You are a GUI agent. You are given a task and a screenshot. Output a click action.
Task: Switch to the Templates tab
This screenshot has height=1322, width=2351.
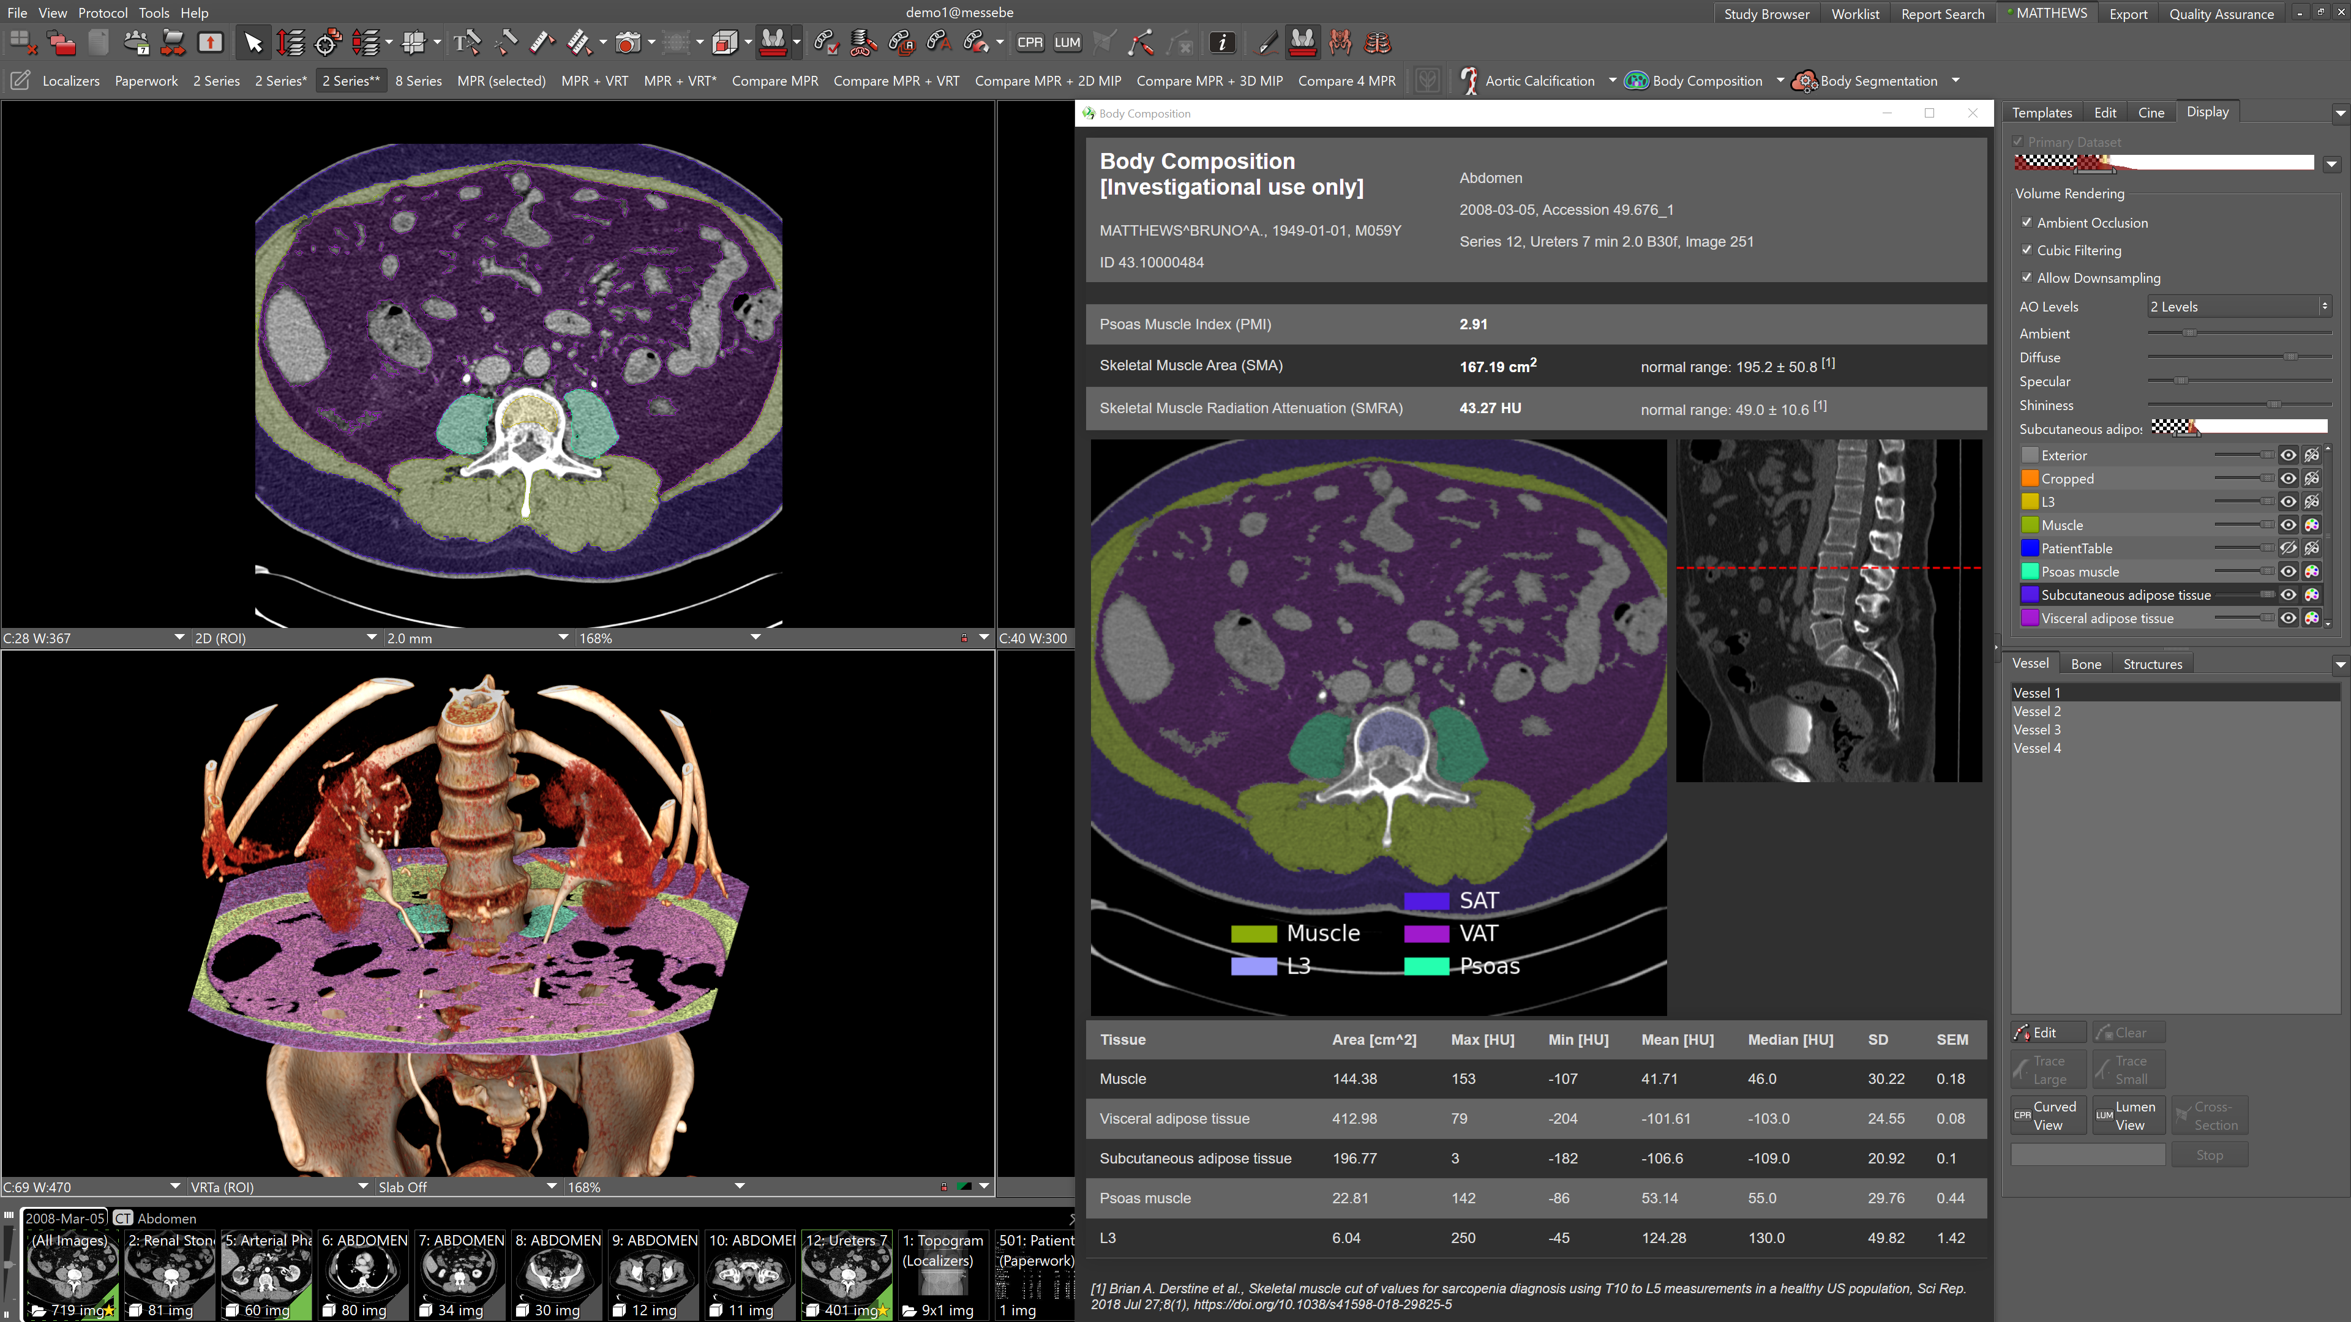pyautogui.click(x=2042, y=112)
